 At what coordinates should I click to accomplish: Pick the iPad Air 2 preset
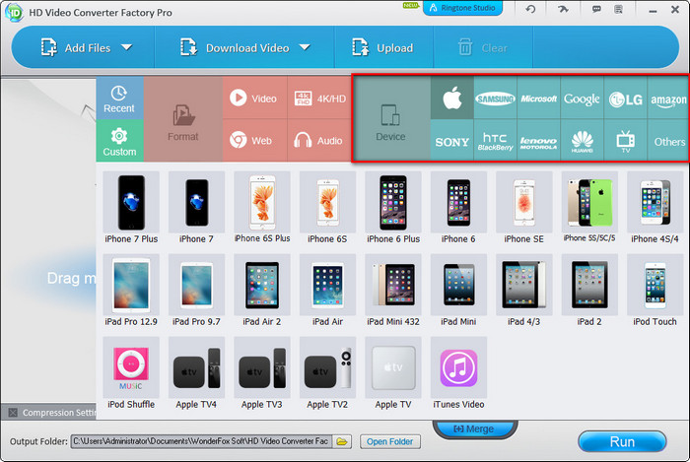[x=262, y=291]
